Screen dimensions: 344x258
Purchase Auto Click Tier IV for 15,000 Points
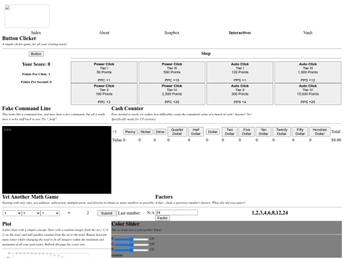click(x=308, y=94)
